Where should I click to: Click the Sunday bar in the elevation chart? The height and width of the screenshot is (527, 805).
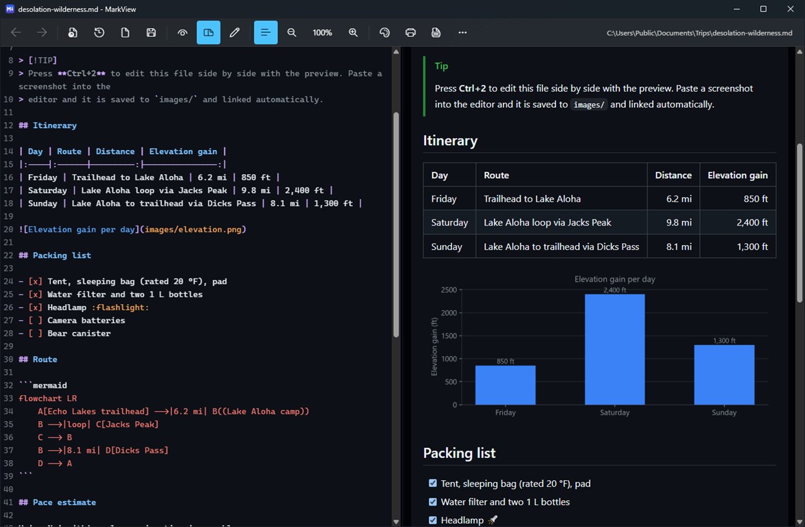(x=724, y=375)
